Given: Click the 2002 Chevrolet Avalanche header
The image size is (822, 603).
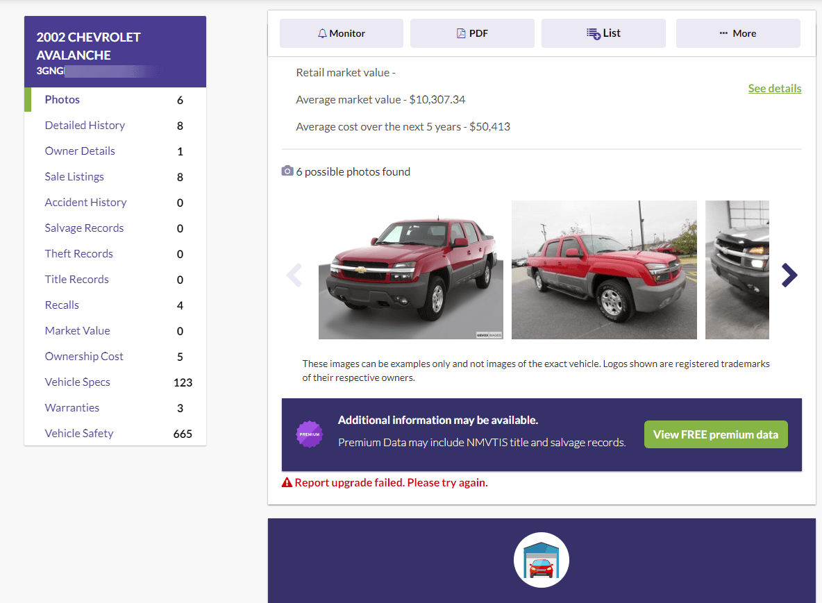Looking at the screenshot, I should [115, 52].
